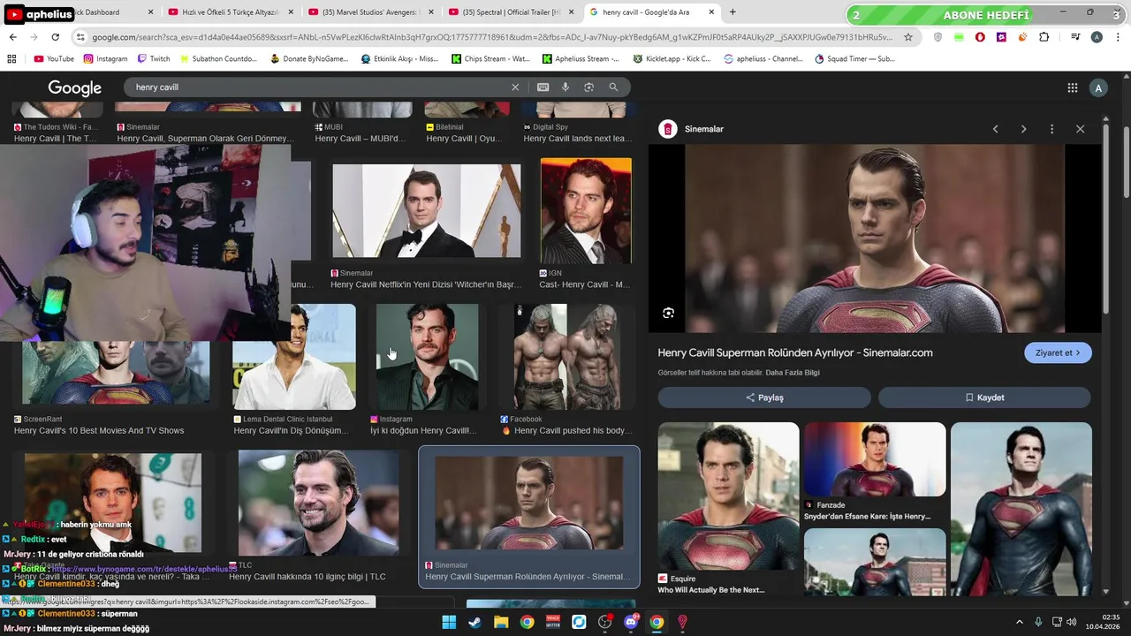Open Steam from the taskbar

tap(474, 622)
